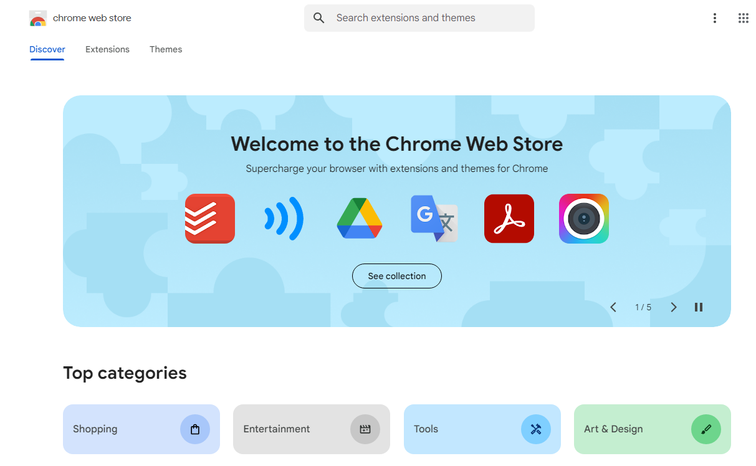Switch to the Extensions tab

click(x=107, y=49)
